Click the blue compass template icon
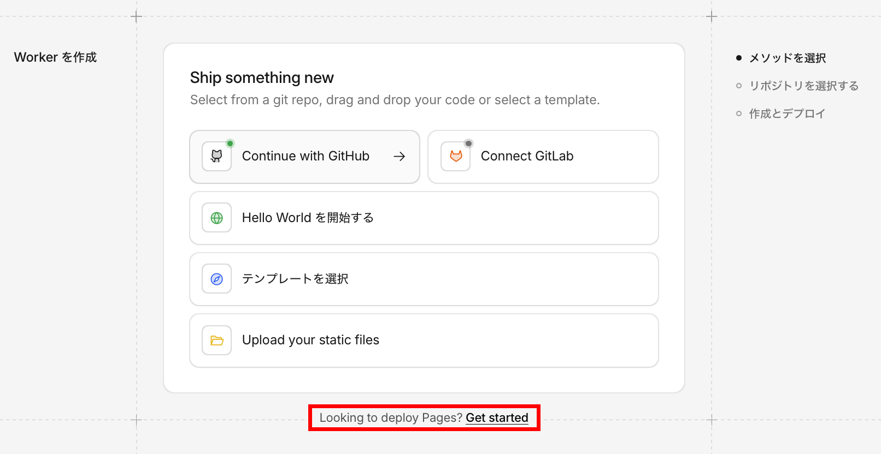 [216, 279]
